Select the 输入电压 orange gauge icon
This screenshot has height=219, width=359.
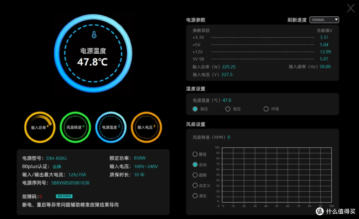(146, 127)
